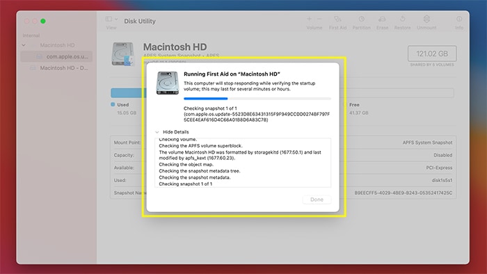Click the add Volume plus icon
Viewport: 487px width, 274px height.
[309, 19]
